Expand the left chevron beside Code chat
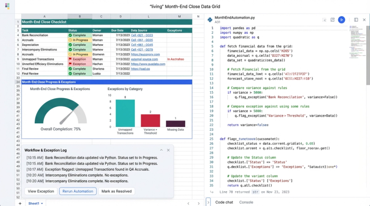 pos(208,202)
